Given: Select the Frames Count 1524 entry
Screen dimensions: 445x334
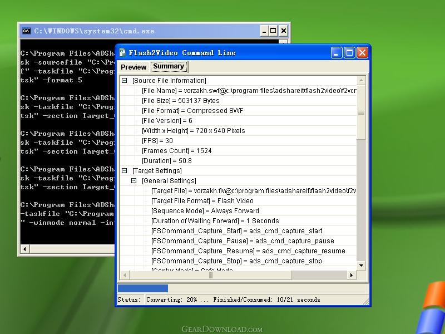Looking at the screenshot, I should point(176,151).
